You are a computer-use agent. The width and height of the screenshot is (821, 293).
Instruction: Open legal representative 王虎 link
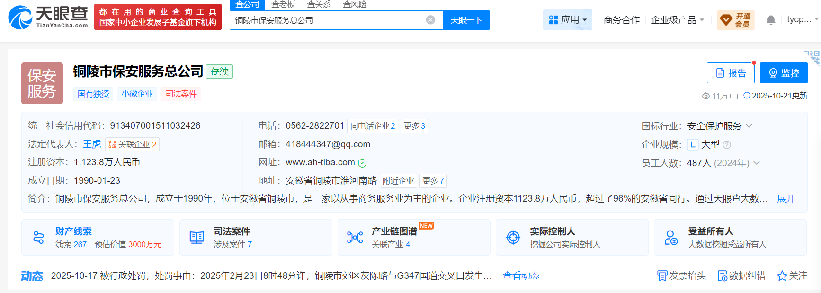(x=92, y=144)
